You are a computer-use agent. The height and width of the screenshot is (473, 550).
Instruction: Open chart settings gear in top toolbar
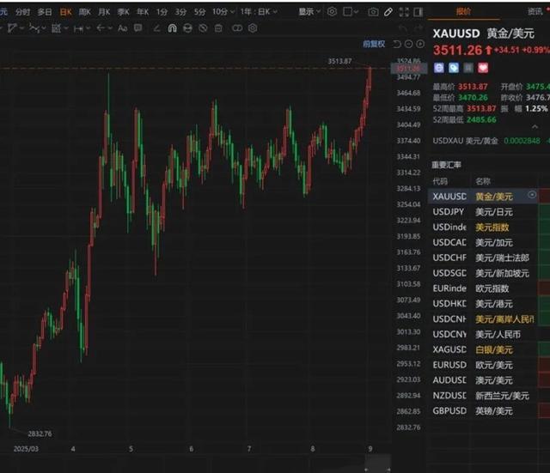333,12
